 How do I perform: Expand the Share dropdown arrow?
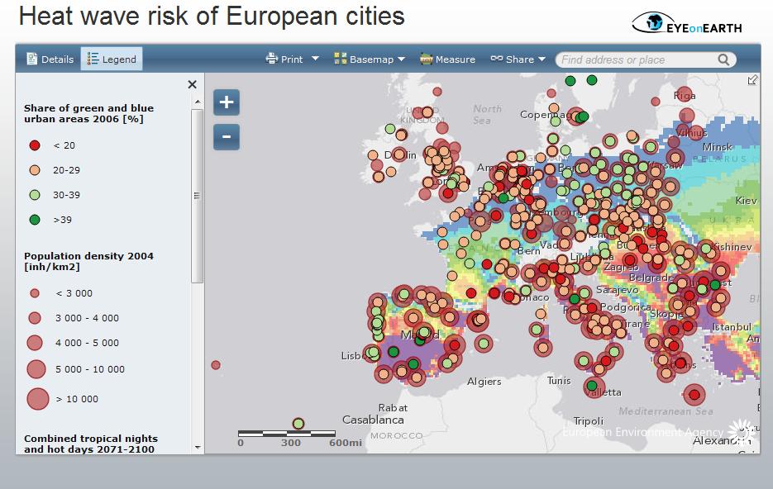542,59
